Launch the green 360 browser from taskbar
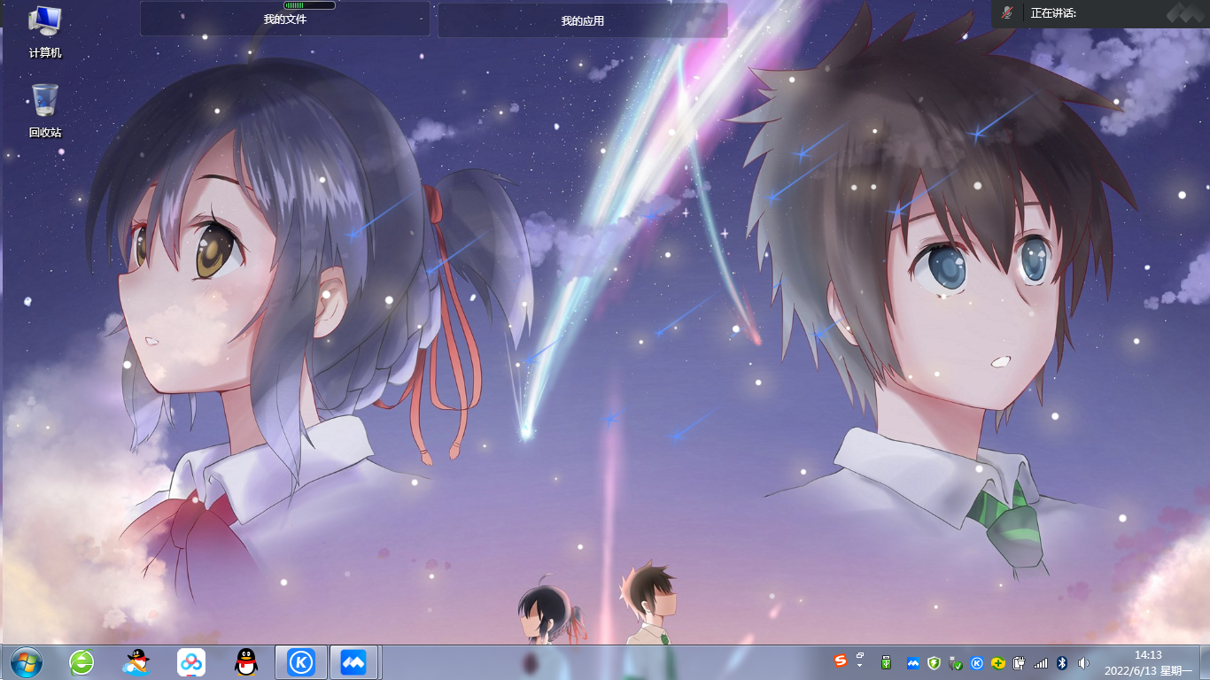This screenshot has height=680, width=1210. coord(81,662)
